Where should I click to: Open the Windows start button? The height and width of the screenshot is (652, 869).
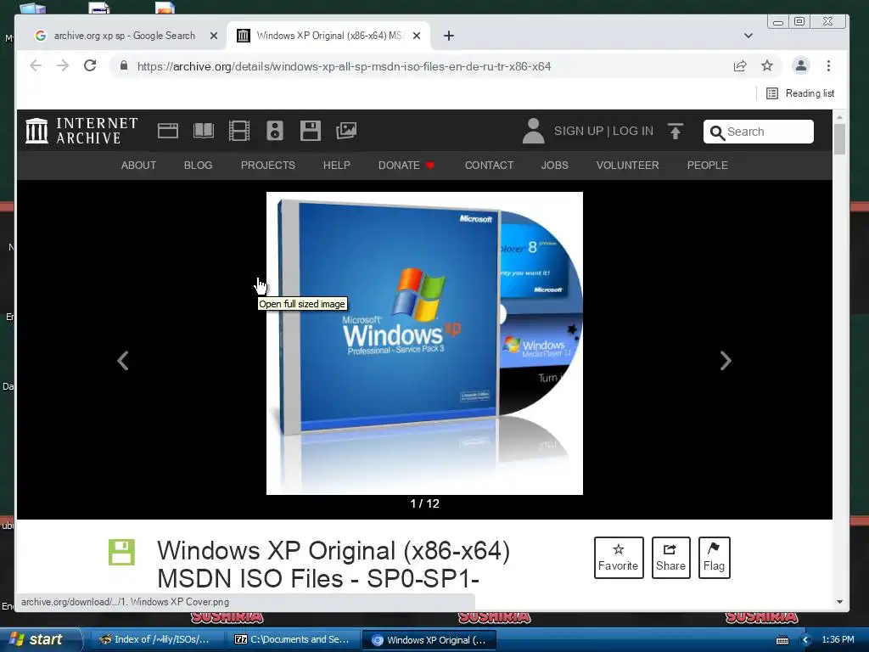40,639
